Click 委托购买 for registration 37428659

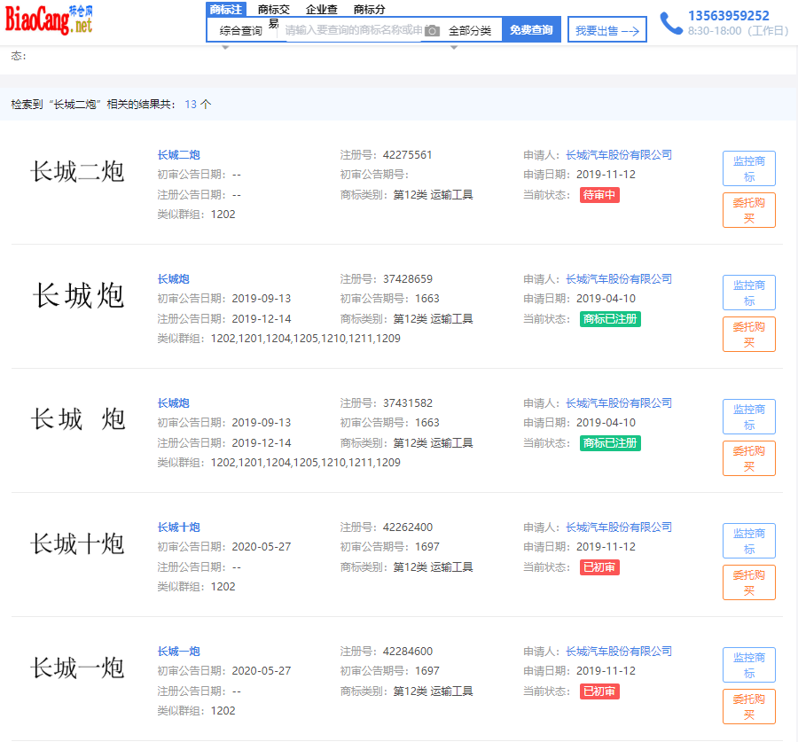(749, 334)
